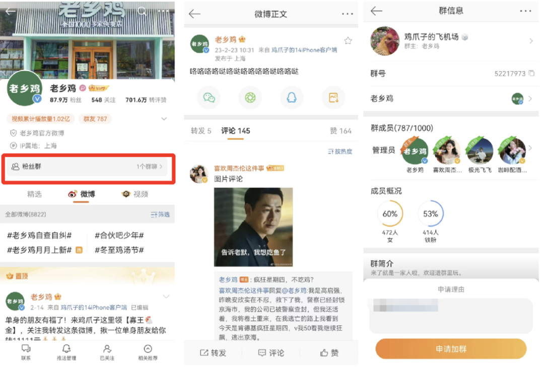This screenshot has width=544, height=368.
Task: Copy group number 52217973 icon
Action: click(531, 73)
